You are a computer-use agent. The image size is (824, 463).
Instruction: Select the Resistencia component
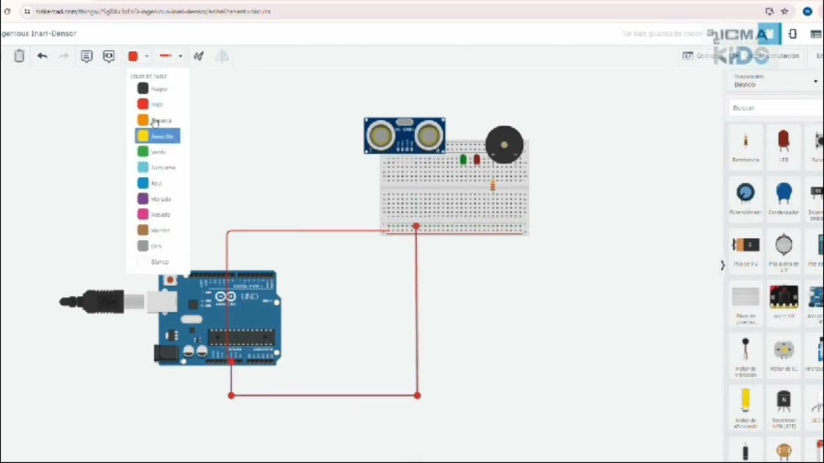pos(745,146)
